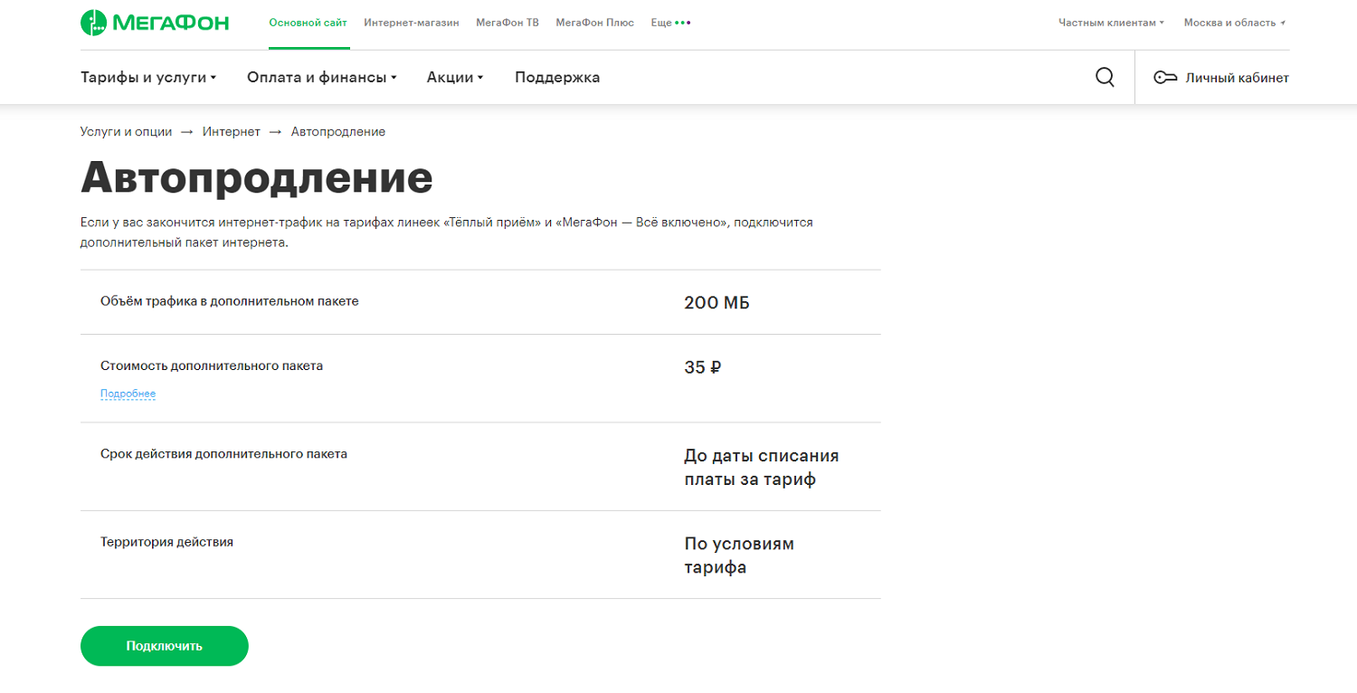Click the Объём трафика в дополнительном пакете label
This screenshot has width=1357, height=693.
pyautogui.click(x=230, y=301)
